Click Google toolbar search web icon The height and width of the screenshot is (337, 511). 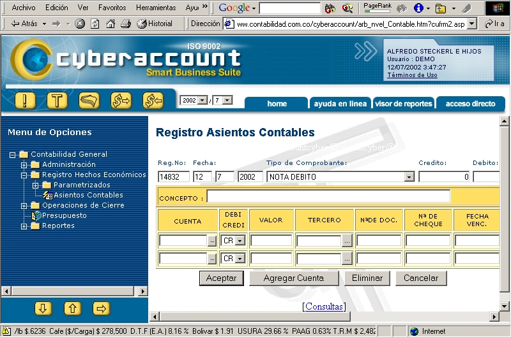330,8
